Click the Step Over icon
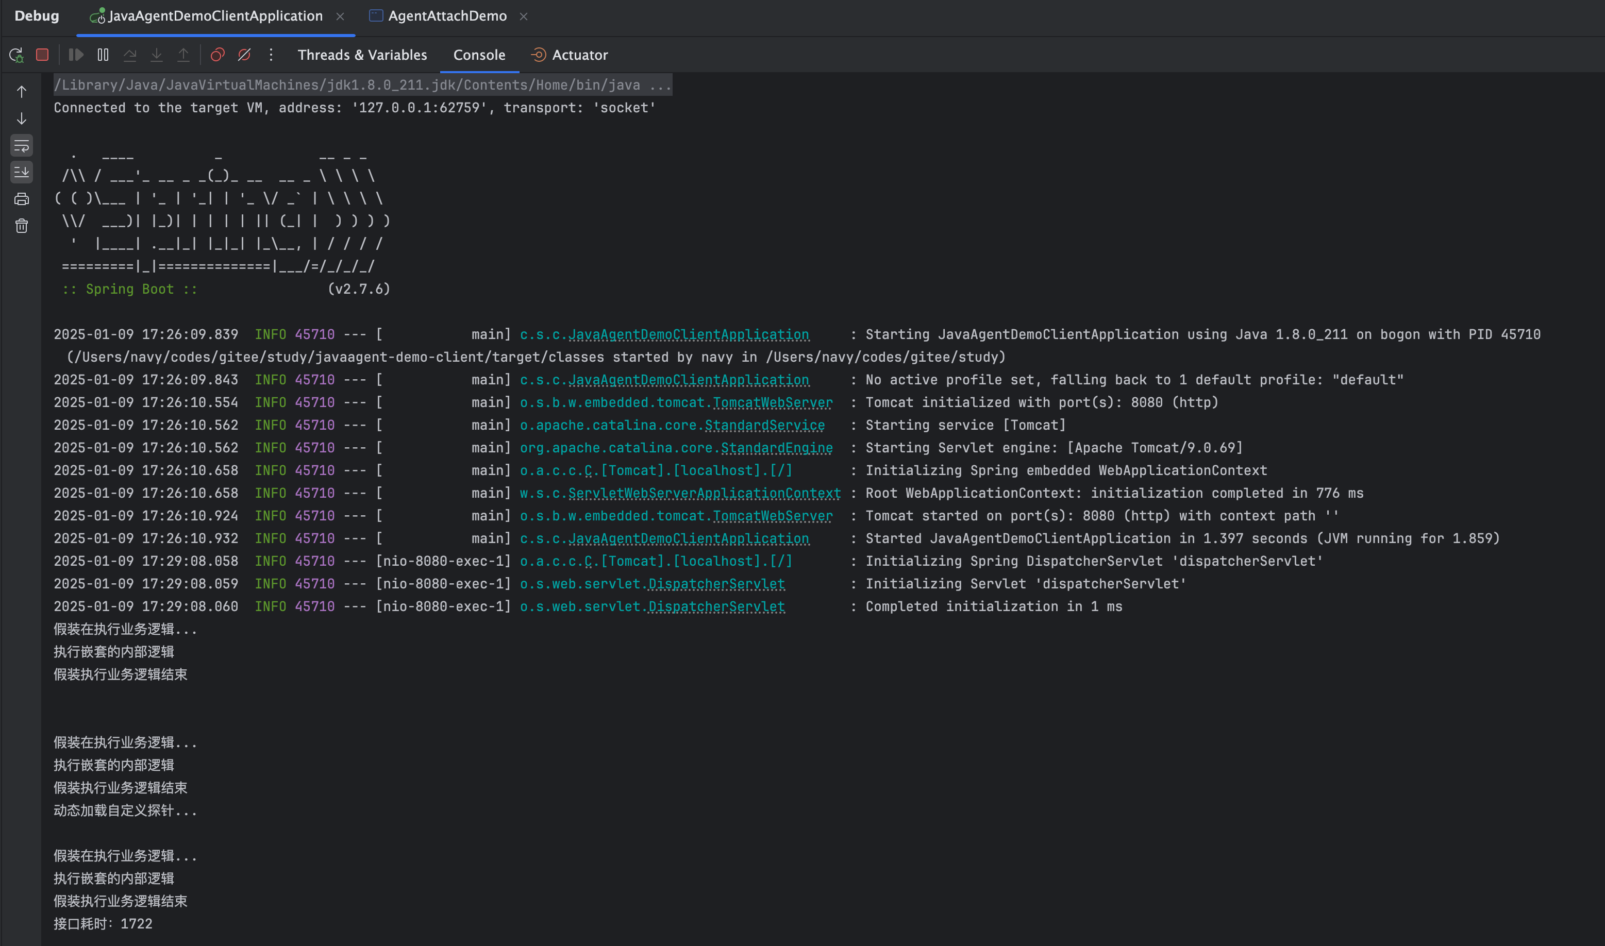Image resolution: width=1605 pixels, height=946 pixels. pyautogui.click(x=130, y=55)
